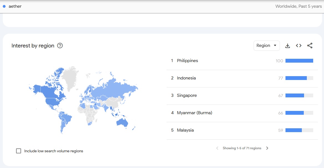
Task: Click the Myanmar (Burma) interest bar
Action: 299,113
